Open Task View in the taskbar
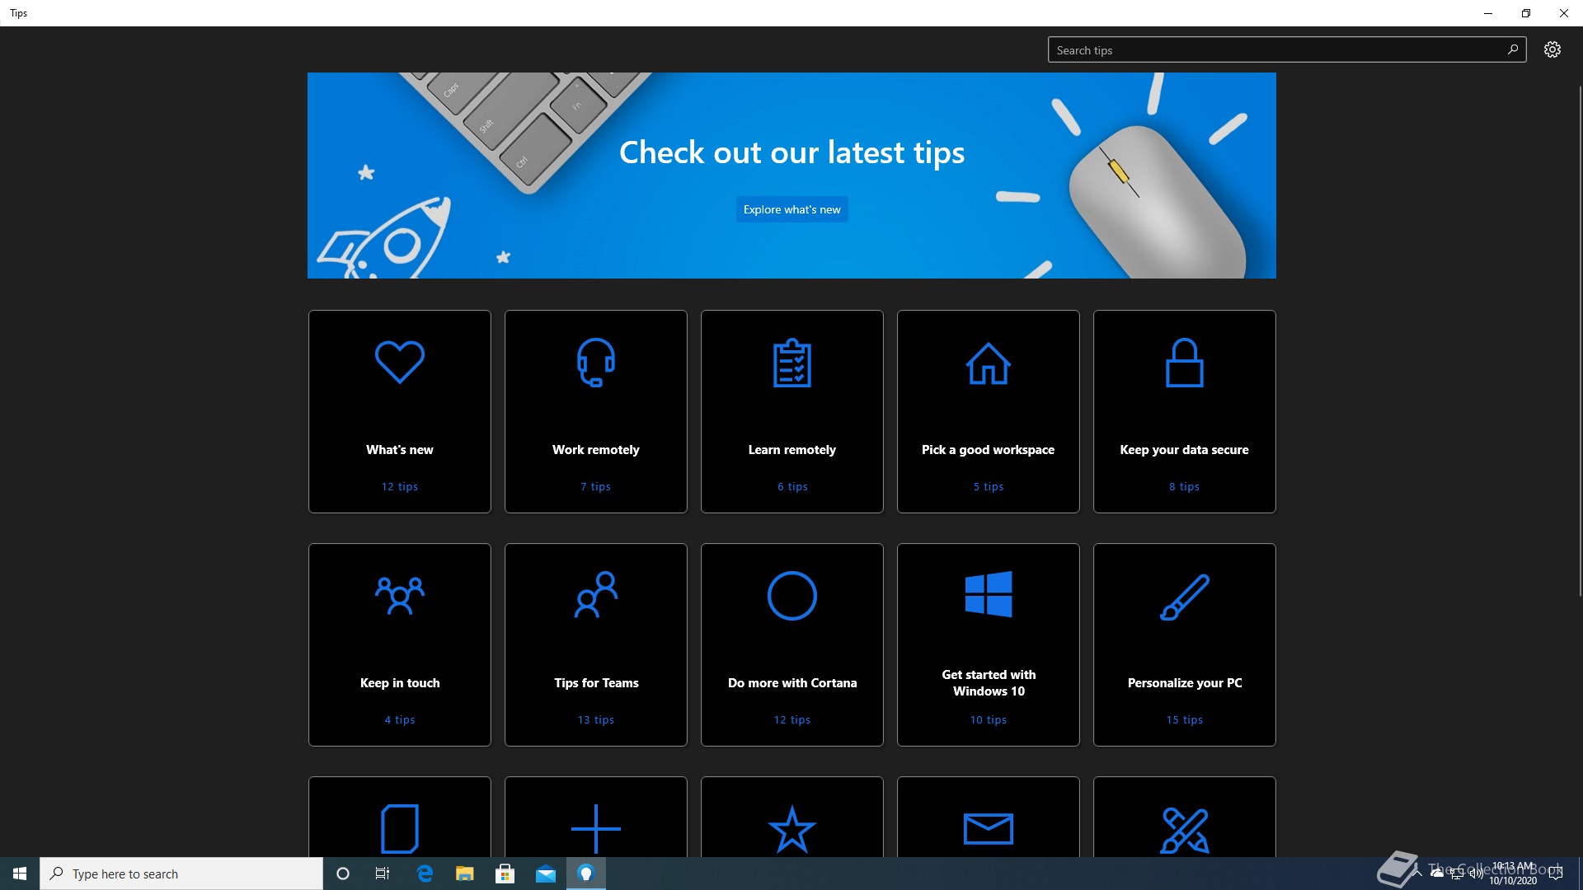1583x890 pixels. (383, 874)
